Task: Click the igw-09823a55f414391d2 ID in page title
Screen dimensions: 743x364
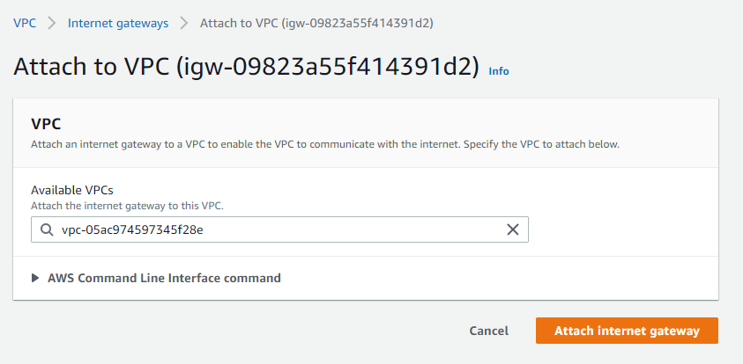Action: tap(328, 67)
